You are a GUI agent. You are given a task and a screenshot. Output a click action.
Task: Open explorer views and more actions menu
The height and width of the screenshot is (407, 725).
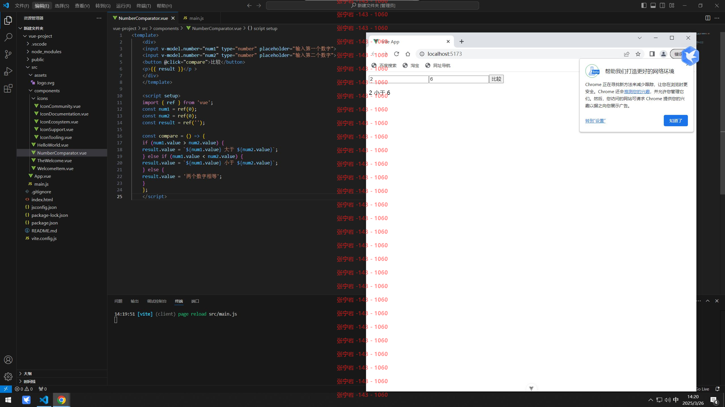point(99,18)
